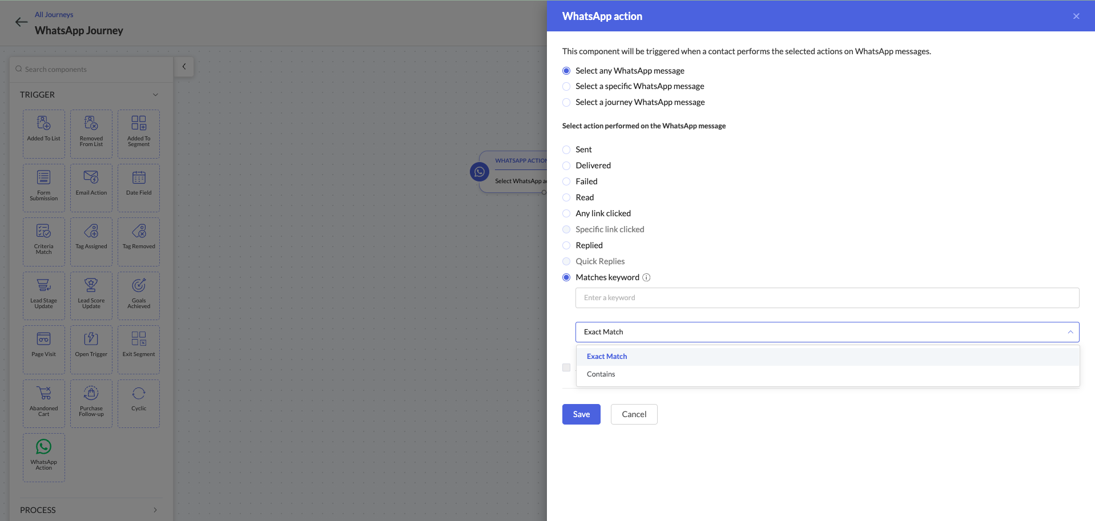Select the Quick Replies radio option
Image resolution: width=1095 pixels, height=521 pixels.
(x=566, y=261)
